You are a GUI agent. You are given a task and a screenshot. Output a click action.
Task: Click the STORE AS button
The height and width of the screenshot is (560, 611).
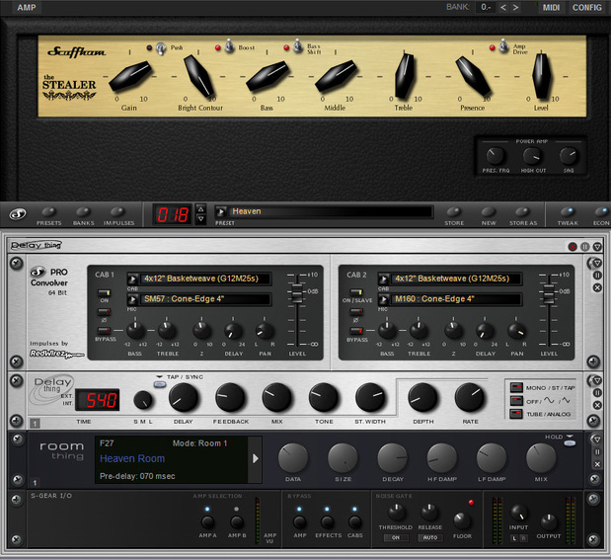click(x=522, y=211)
